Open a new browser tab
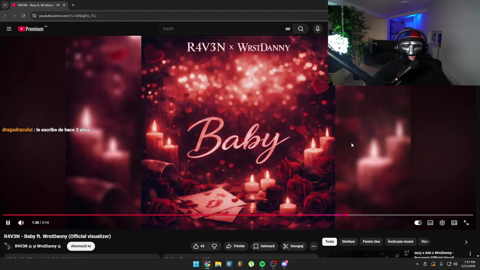This screenshot has height=270, width=480. (73, 5)
